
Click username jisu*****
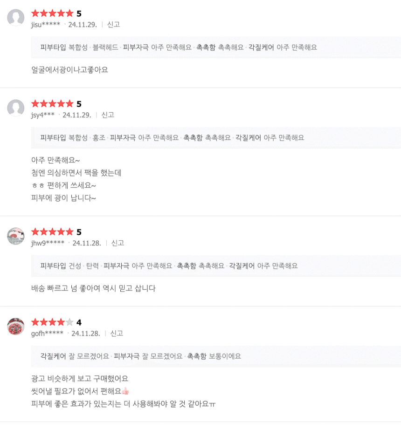(46, 25)
